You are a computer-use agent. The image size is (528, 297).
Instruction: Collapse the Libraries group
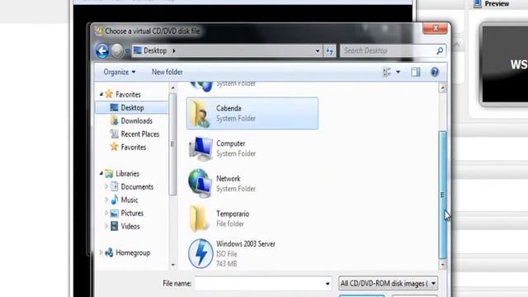101,173
